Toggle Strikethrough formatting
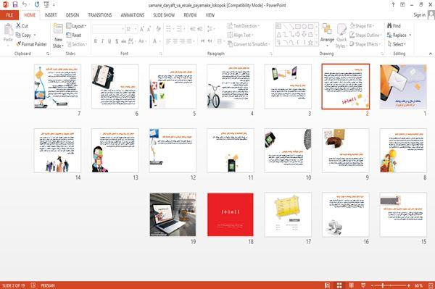 124,41
